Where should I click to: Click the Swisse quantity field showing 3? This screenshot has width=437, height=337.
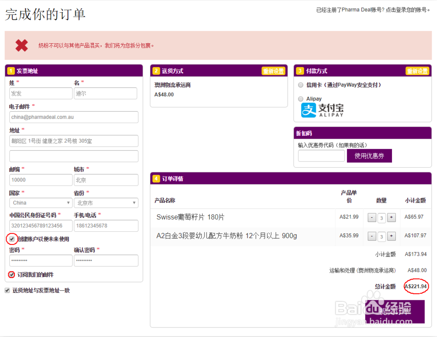pos(382,218)
